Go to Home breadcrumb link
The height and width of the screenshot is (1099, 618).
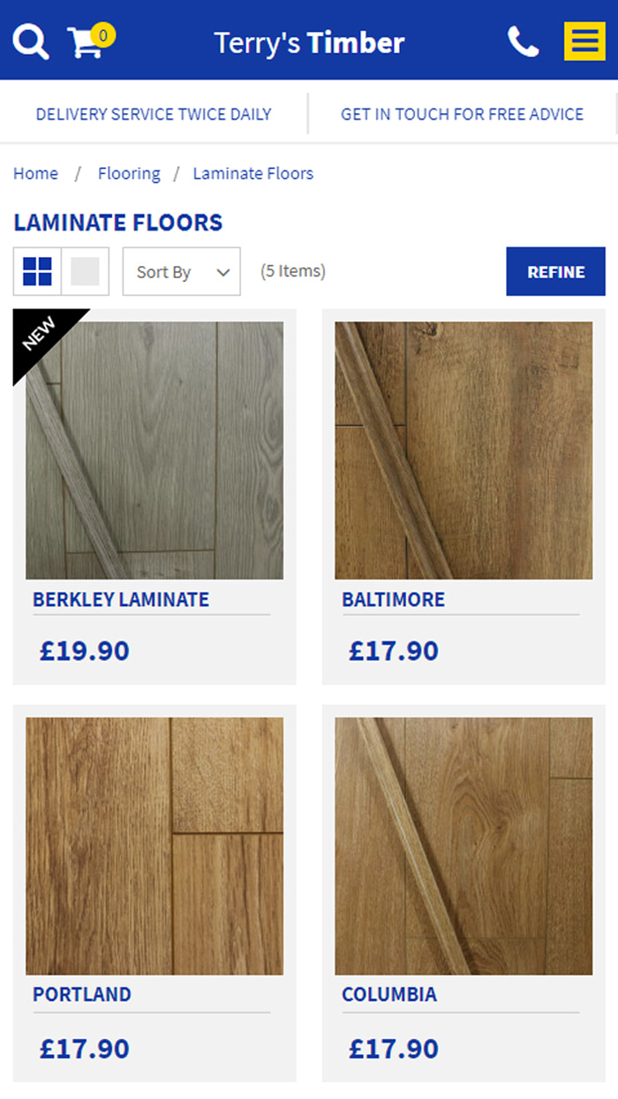pos(35,173)
